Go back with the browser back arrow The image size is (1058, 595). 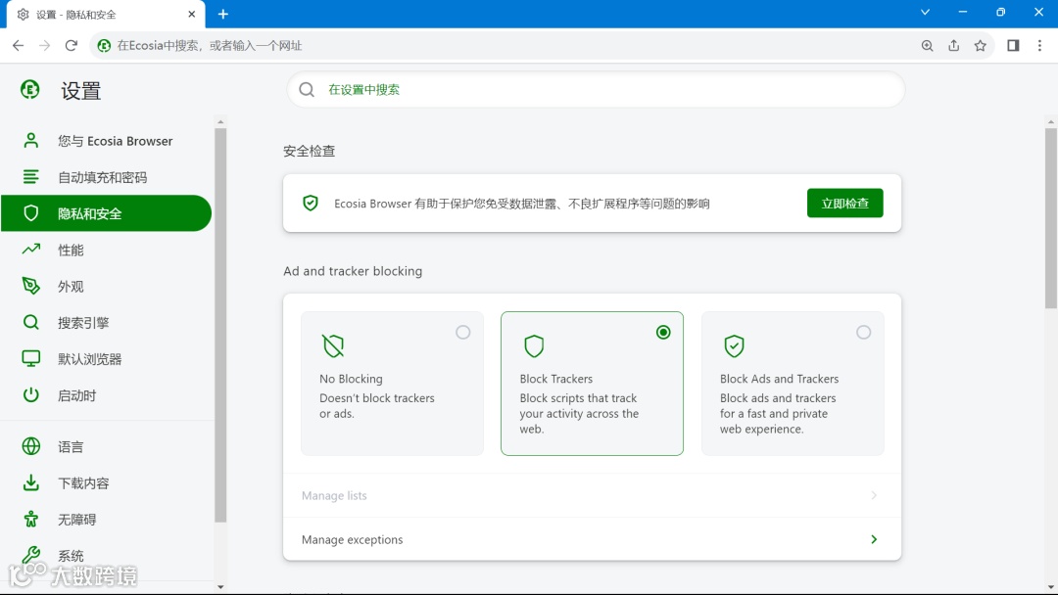[x=19, y=45]
